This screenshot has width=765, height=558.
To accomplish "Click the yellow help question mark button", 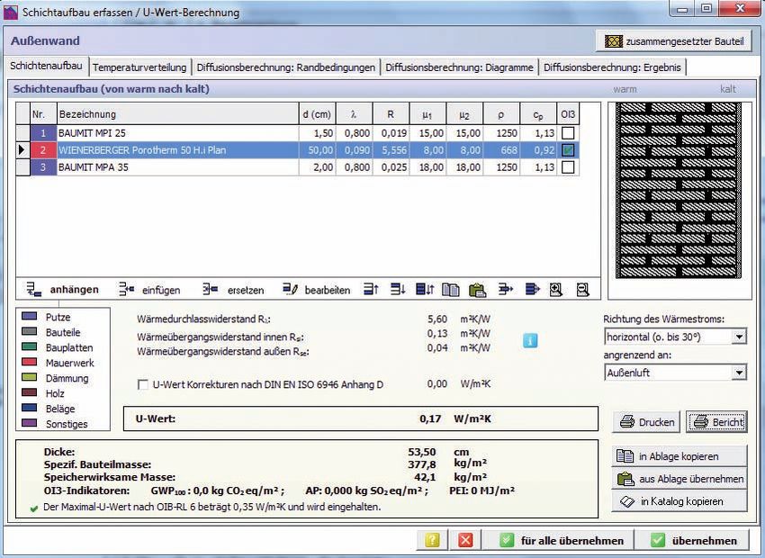I will (x=432, y=540).
